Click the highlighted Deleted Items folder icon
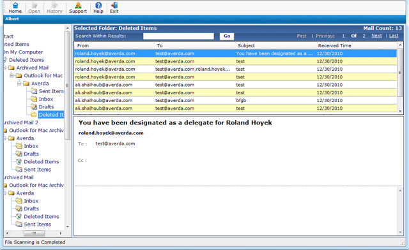Screen dimensions: 409x250 (x=34, y=115)
